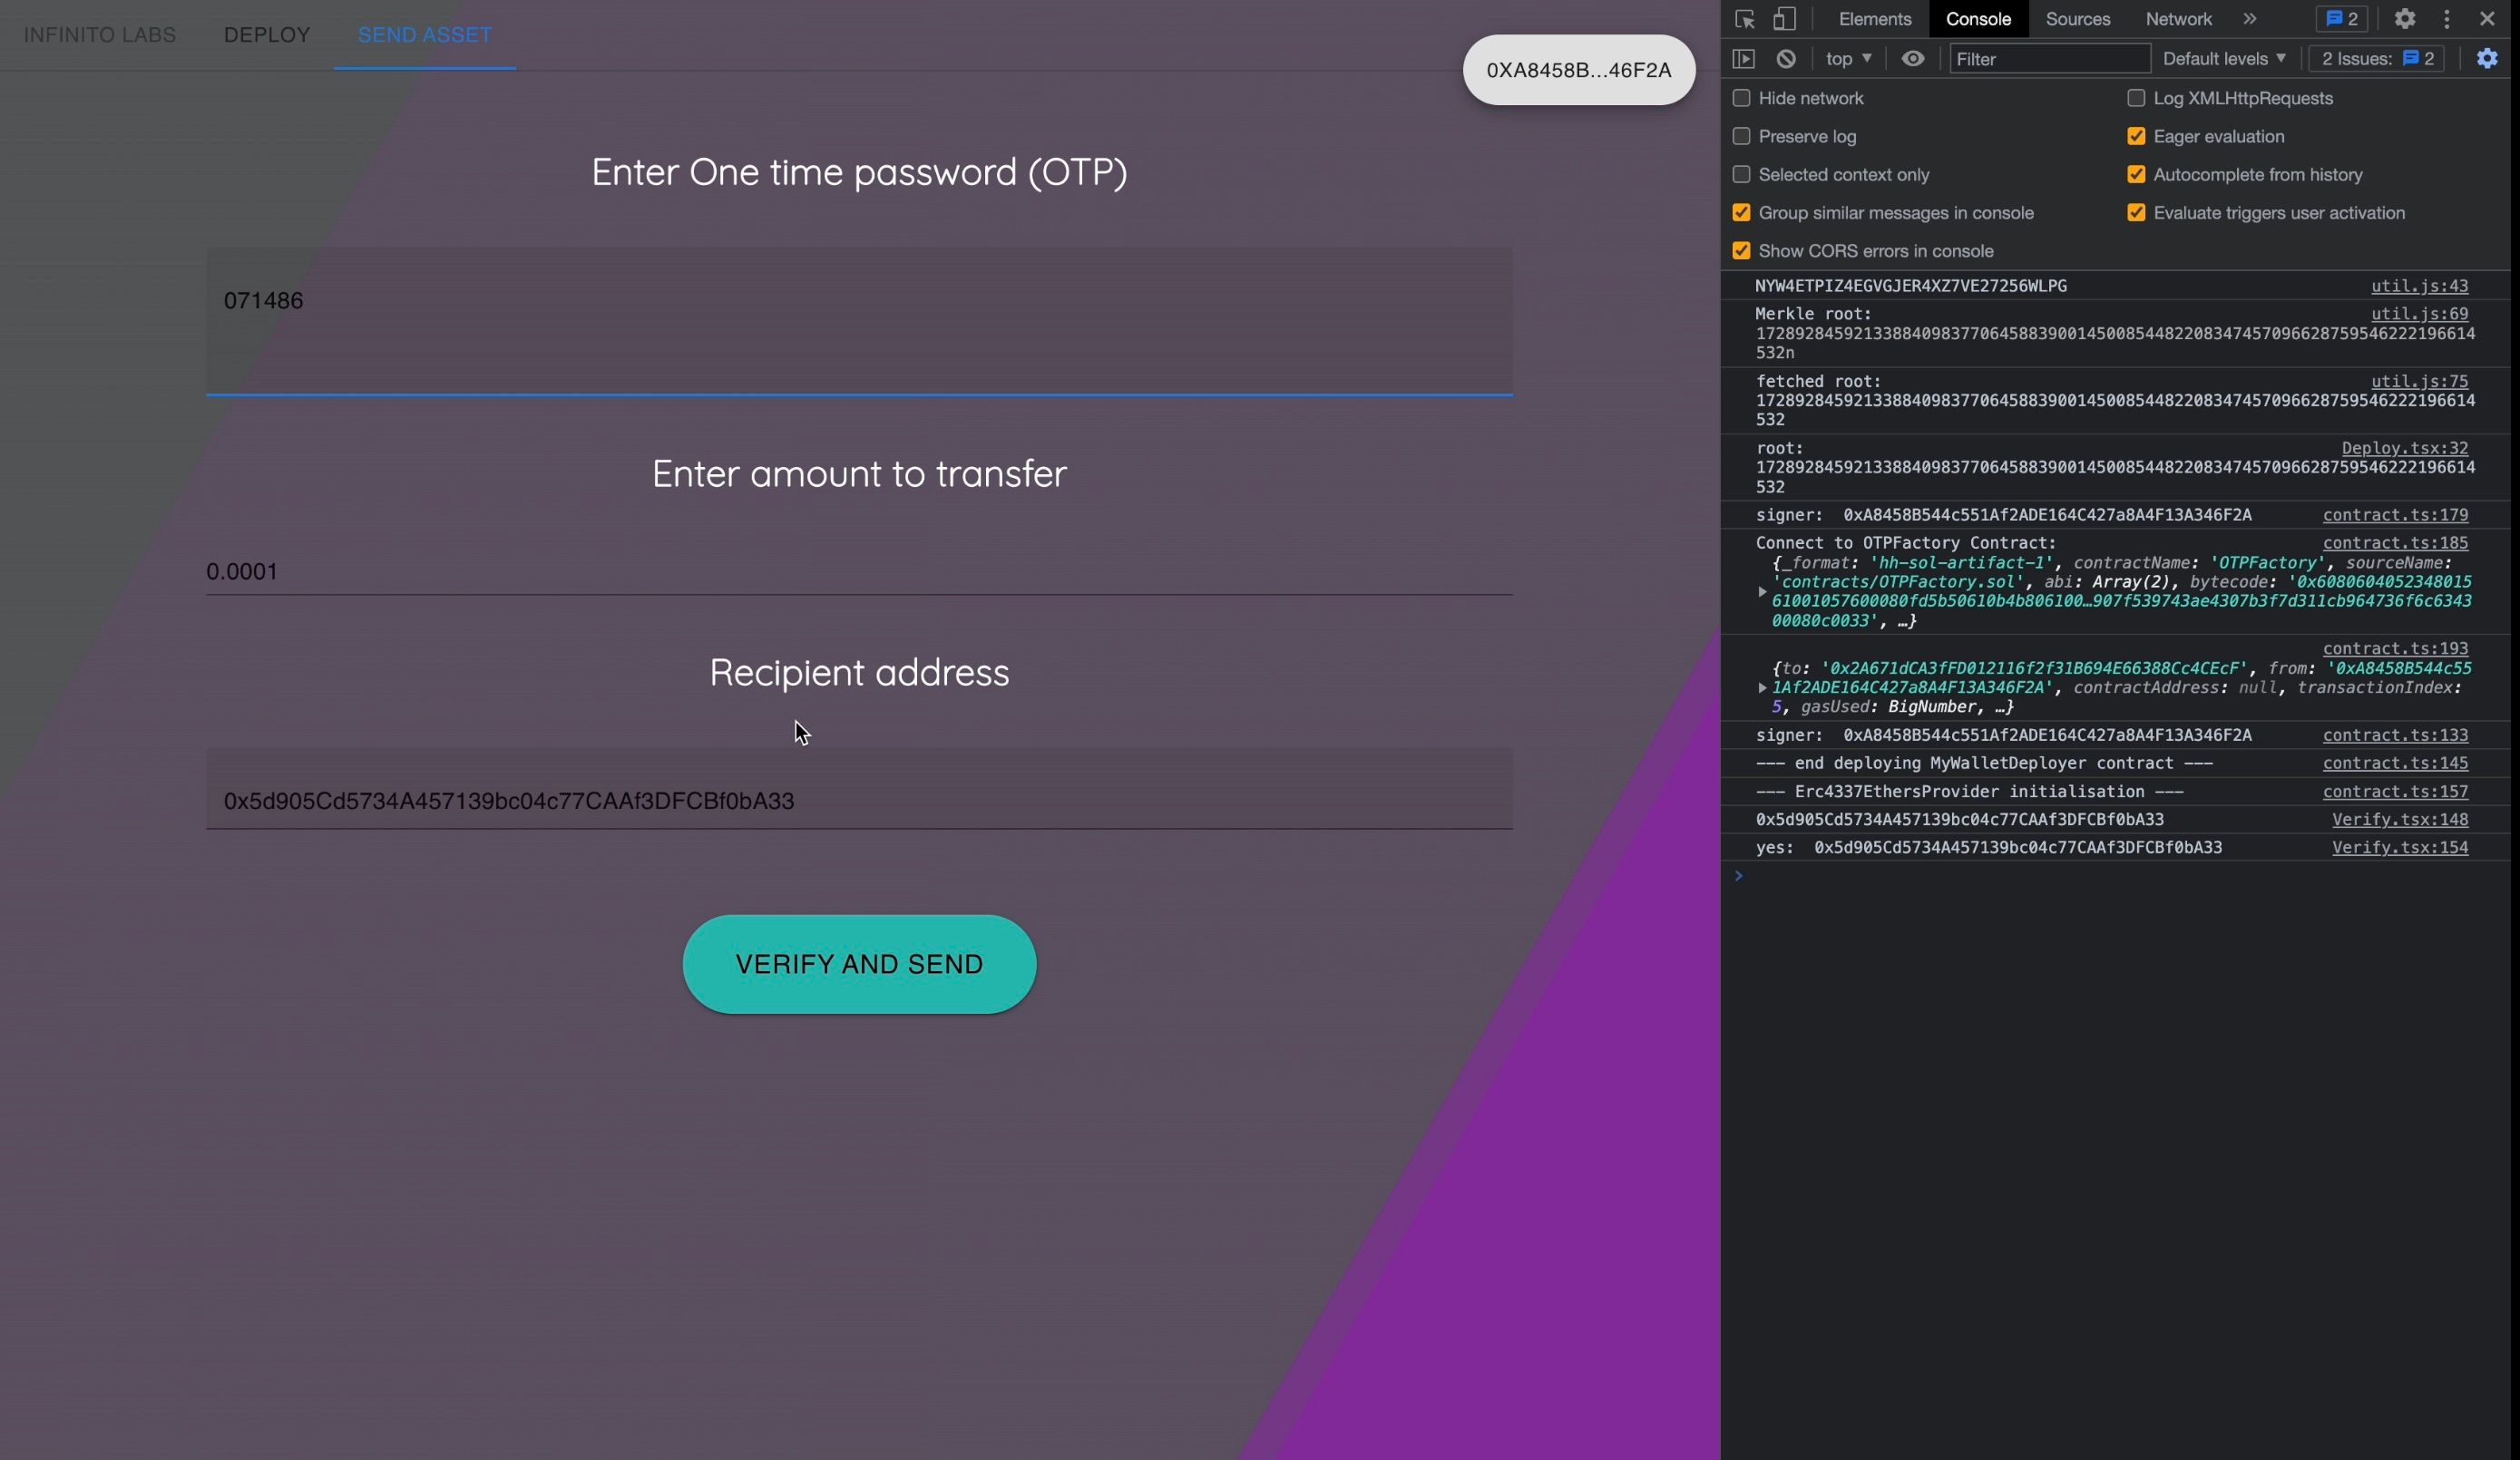Toggle the device toolbar icon
Image resolution: width=2520 pixels, height=1460 pixels.
click(x=1784, y=19)
